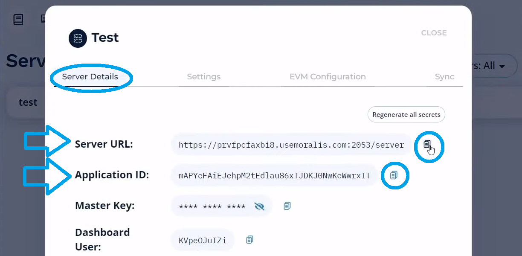
Task: Click the Server URL label
Action: coord(104,144)
